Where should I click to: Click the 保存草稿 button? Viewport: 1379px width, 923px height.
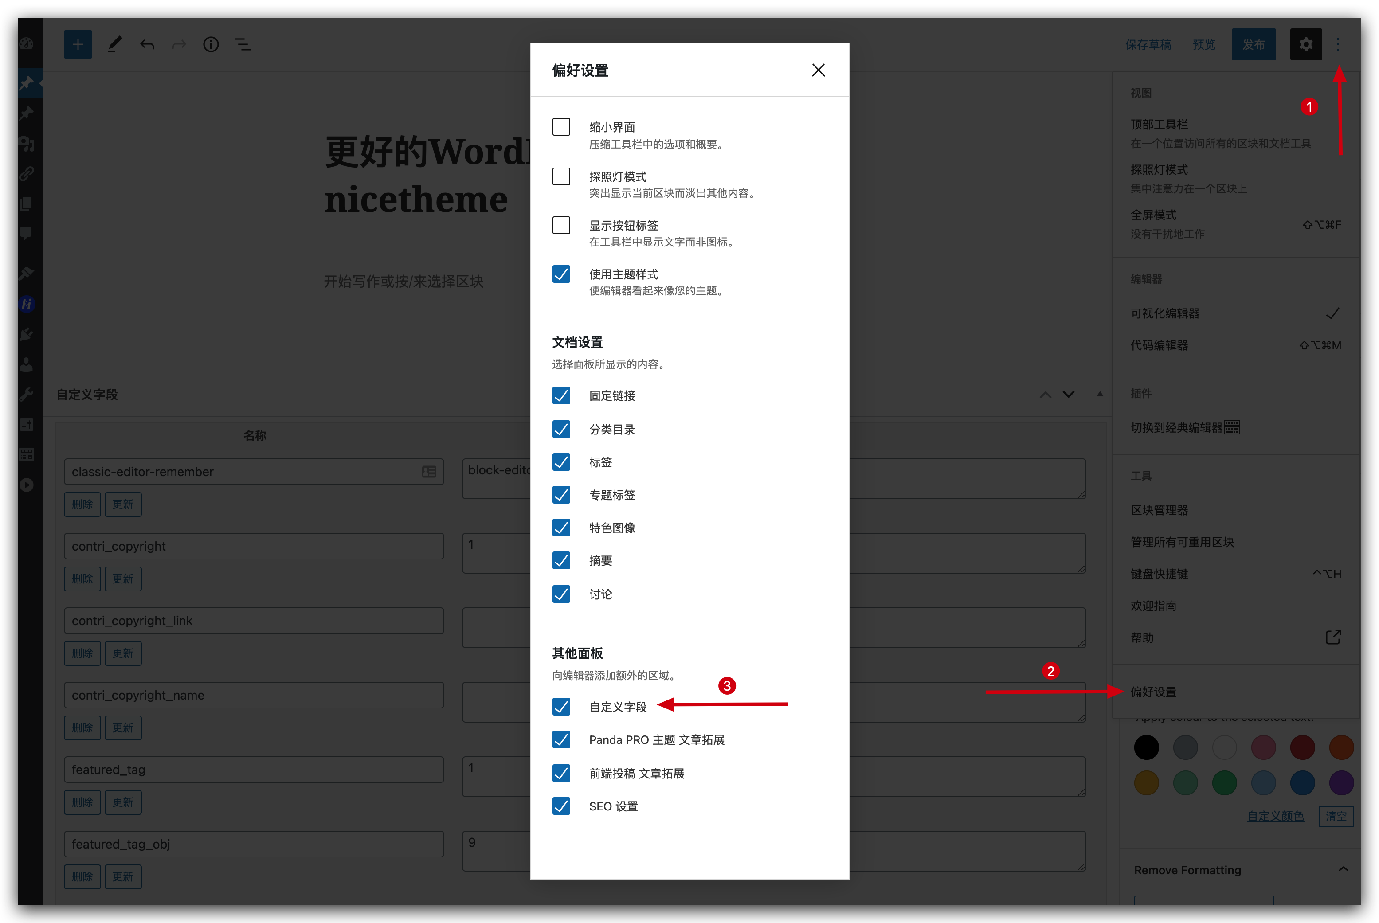[x=1148, y=44]
